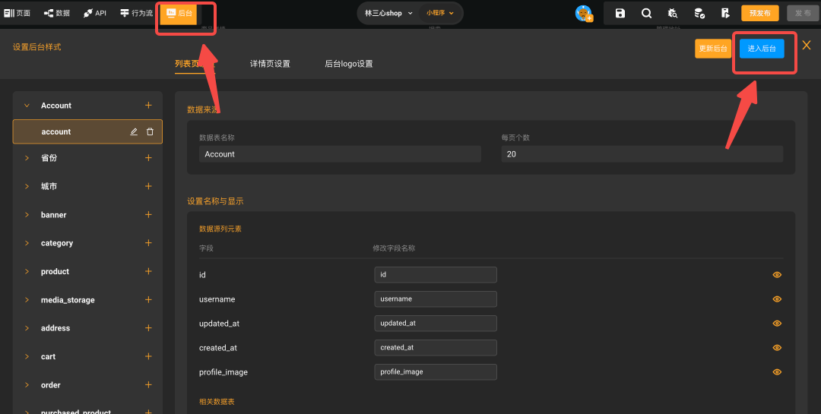Edit the account item with pencil icon
This screenshot has width=821, height=414.
[134, 131]
